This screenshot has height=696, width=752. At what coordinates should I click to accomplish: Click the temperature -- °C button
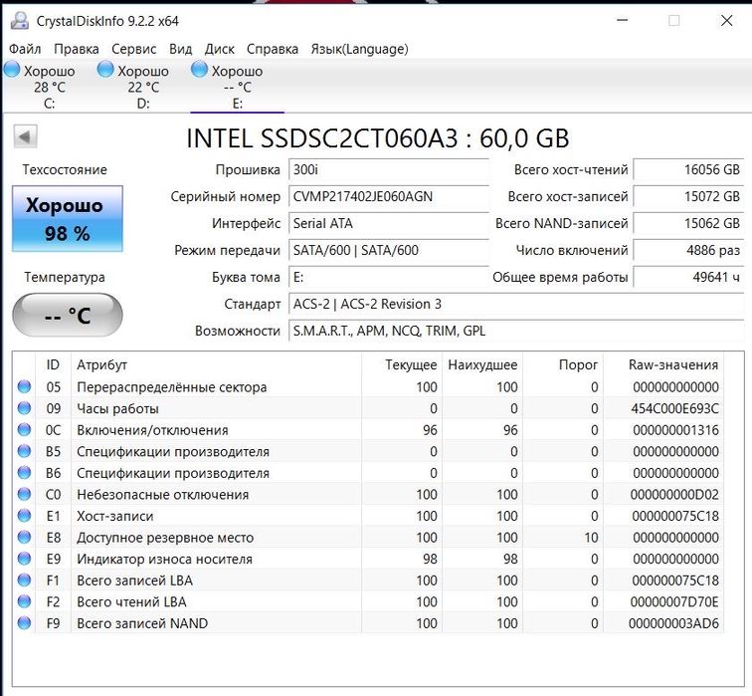[x=68, y=315]
